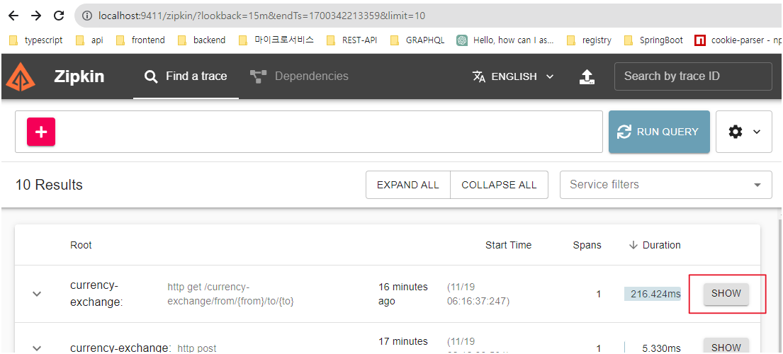Click the Search by trace ID field
The height and width of the screenshot is (354, 783).
[x=693, y=76]
